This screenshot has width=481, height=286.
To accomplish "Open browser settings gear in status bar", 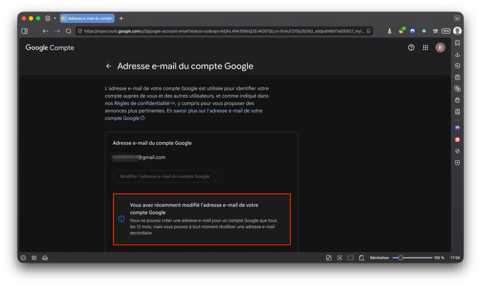I will tap(23, 258).
